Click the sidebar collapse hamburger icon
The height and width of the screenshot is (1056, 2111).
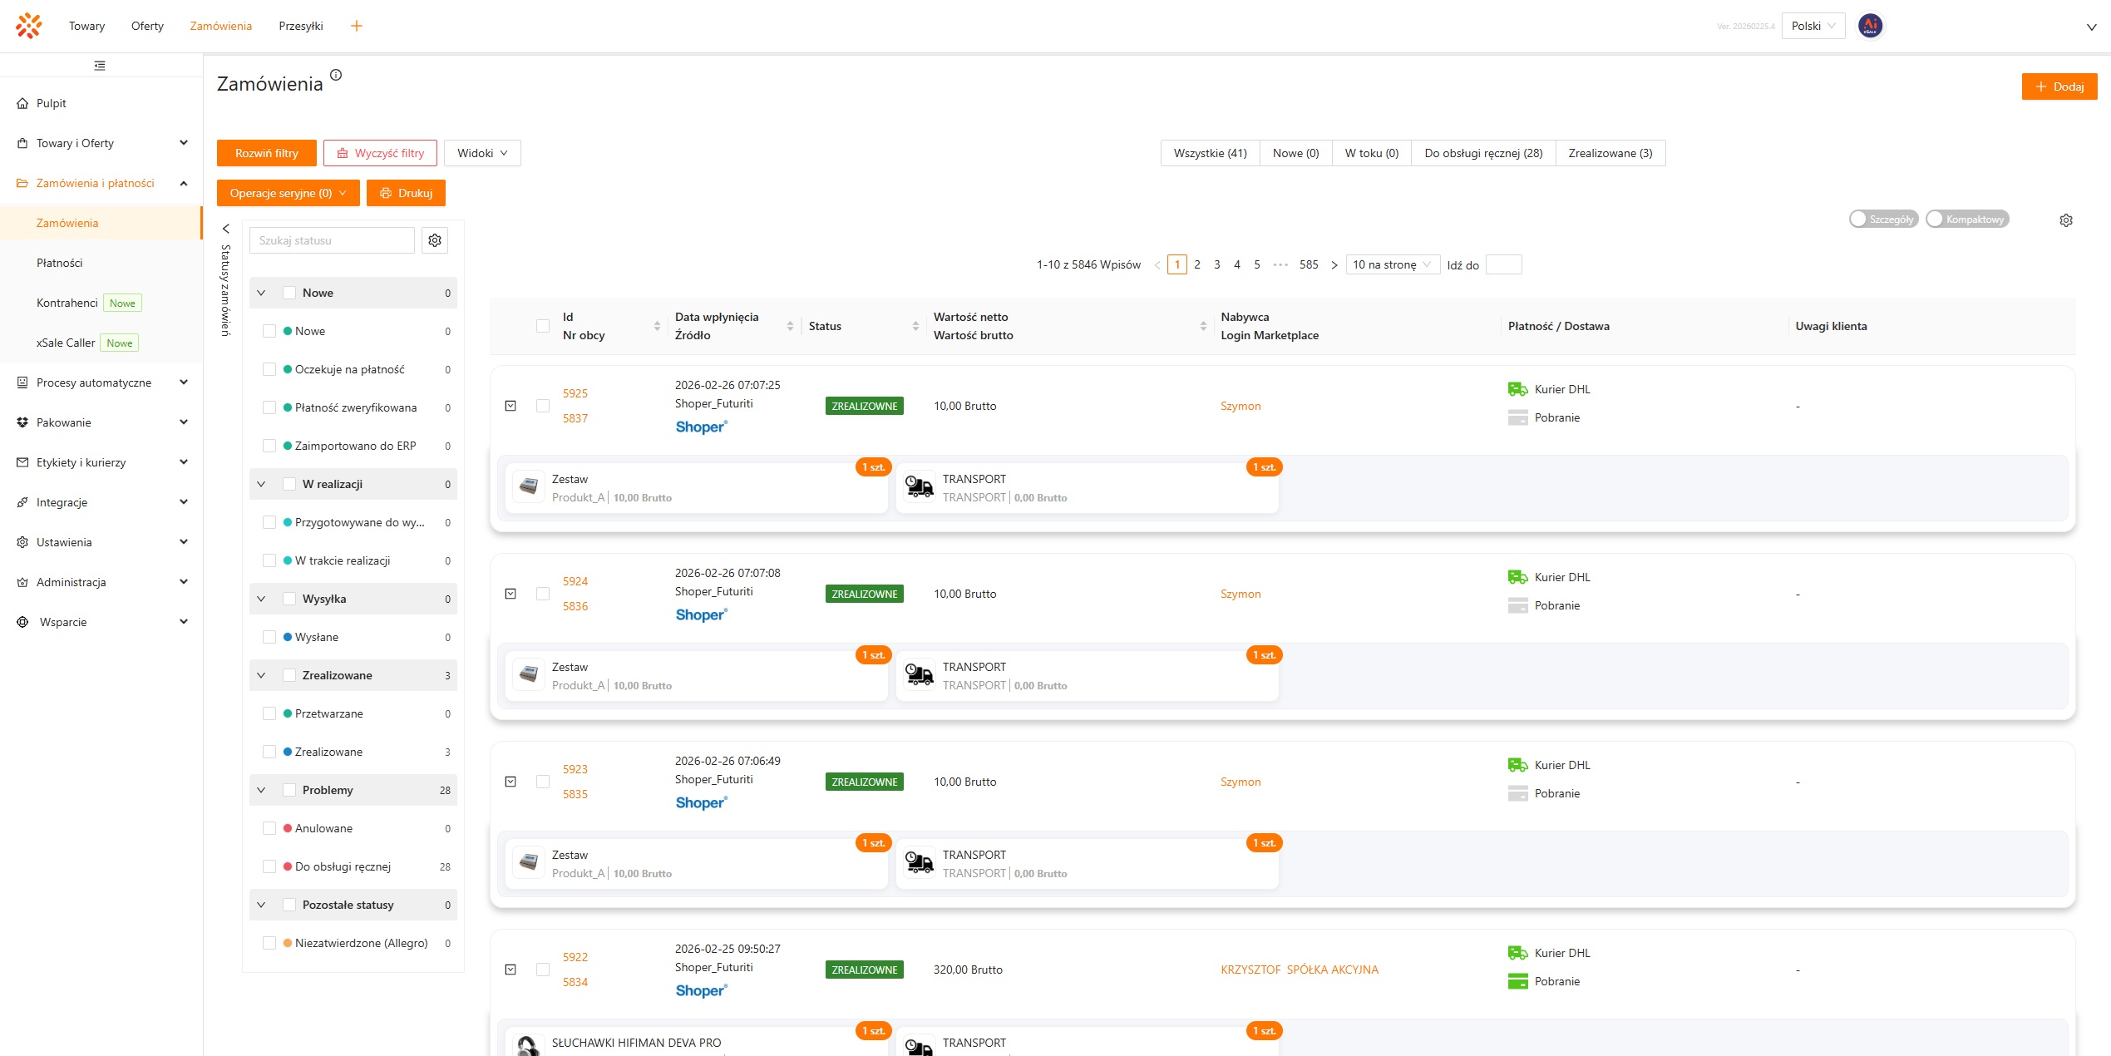click(100, 66)
